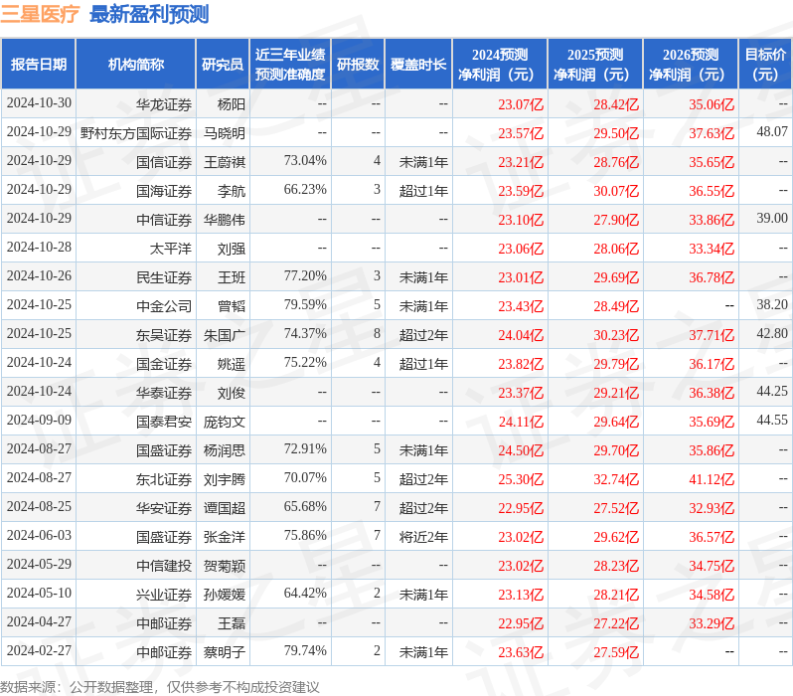
Task: Click analyst 朱国广
Action: coord(224,335)
